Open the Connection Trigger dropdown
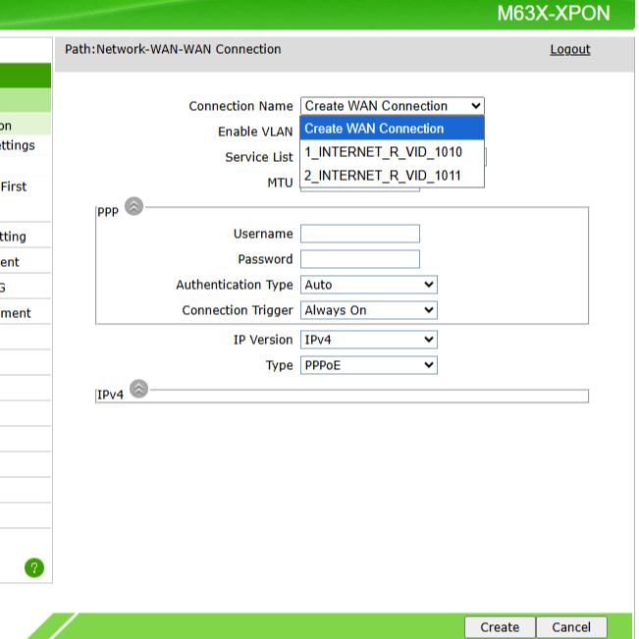This screenshot has width=639, height=639. coord(368,310)
